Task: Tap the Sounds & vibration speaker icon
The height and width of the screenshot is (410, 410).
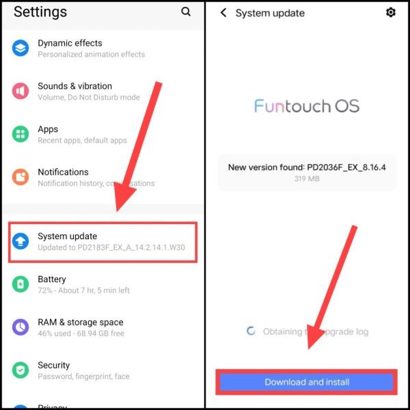Action: pyautogui.click(x=20, y=91)
